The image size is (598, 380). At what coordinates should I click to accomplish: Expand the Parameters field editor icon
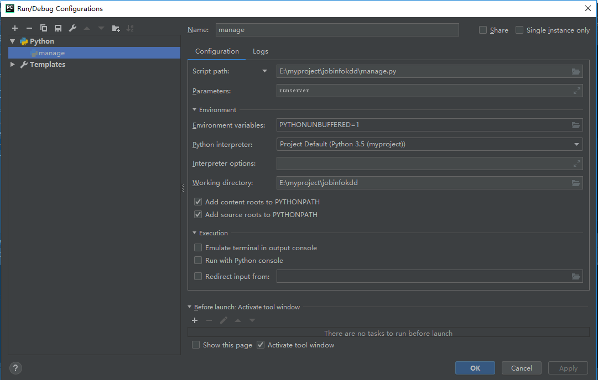(576, 91)
